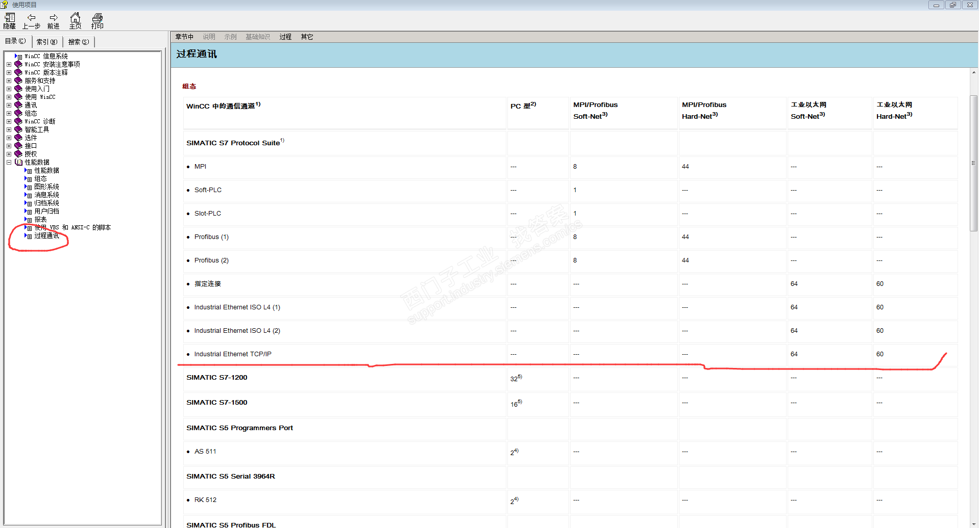This screenshot has width=979, height=528.
Task: Click the 指定连接 row label
Action: point(207,284)
